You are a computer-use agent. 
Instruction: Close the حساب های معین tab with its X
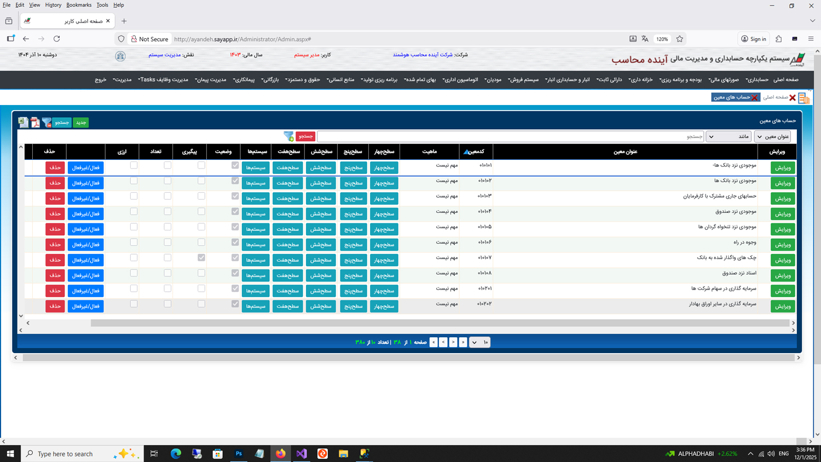pos(754,97)
